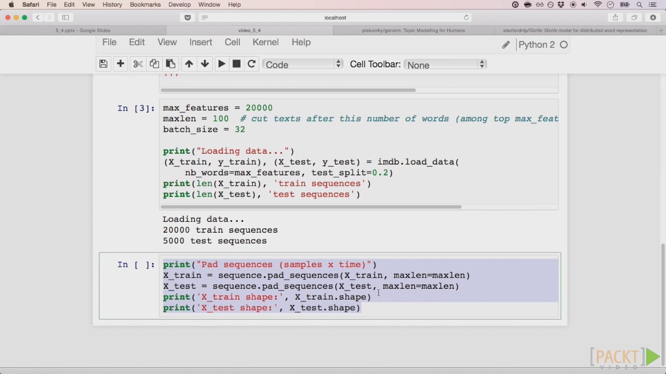Image resolution: width=666 pixels, height=374 pixels.
Task: Interrupt kernel with stop button
Action: [x=236, y=64]
